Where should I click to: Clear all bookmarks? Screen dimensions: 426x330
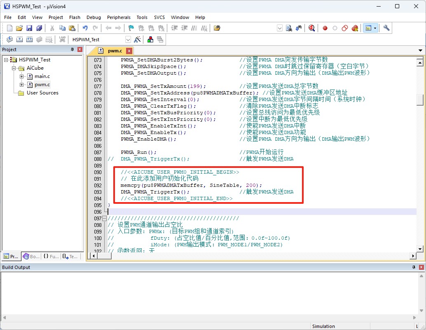pos(161,28)
